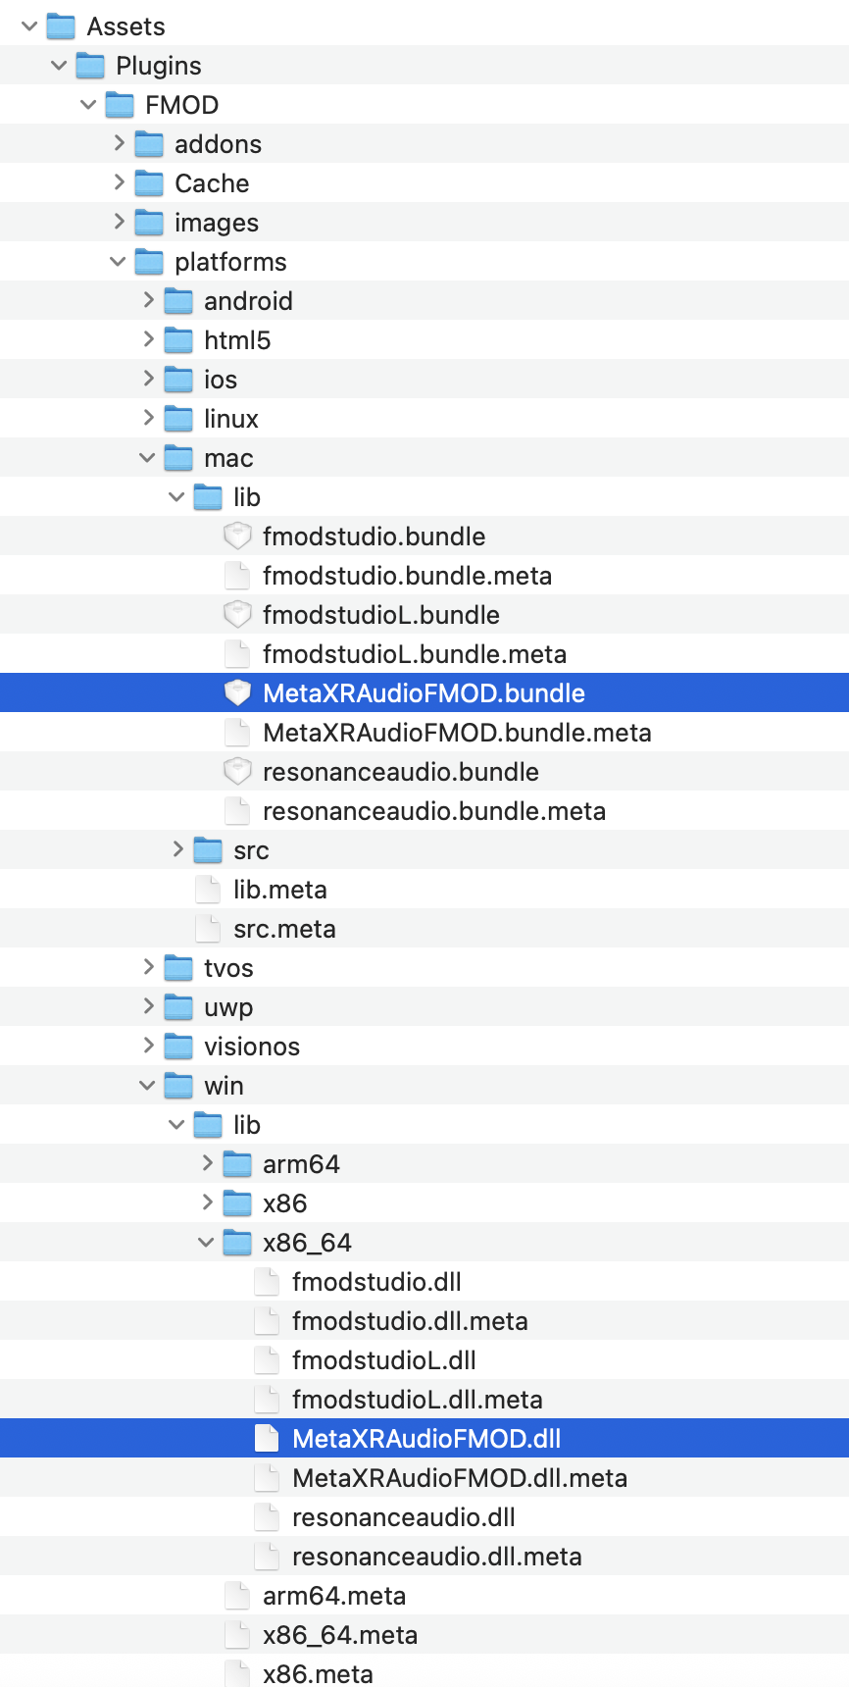Click the tvos folder icon
Viewport: 849px width, 1687px height.
[178, 967]
